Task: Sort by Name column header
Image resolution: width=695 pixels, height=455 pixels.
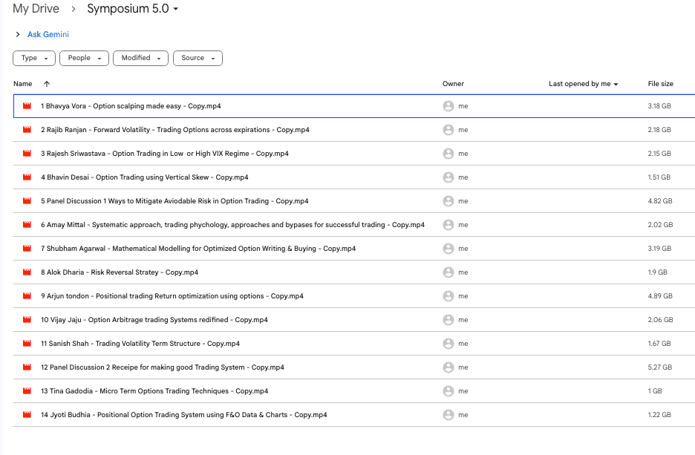Action: [22, 84]
